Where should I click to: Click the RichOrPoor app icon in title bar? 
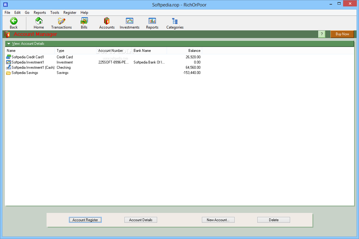[6, 4]
